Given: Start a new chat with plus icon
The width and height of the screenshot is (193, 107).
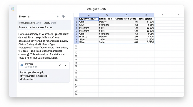Looking at the screenshot, I should 58,16.
